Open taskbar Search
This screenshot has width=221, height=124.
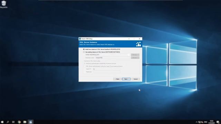click(x=8, y=122)
